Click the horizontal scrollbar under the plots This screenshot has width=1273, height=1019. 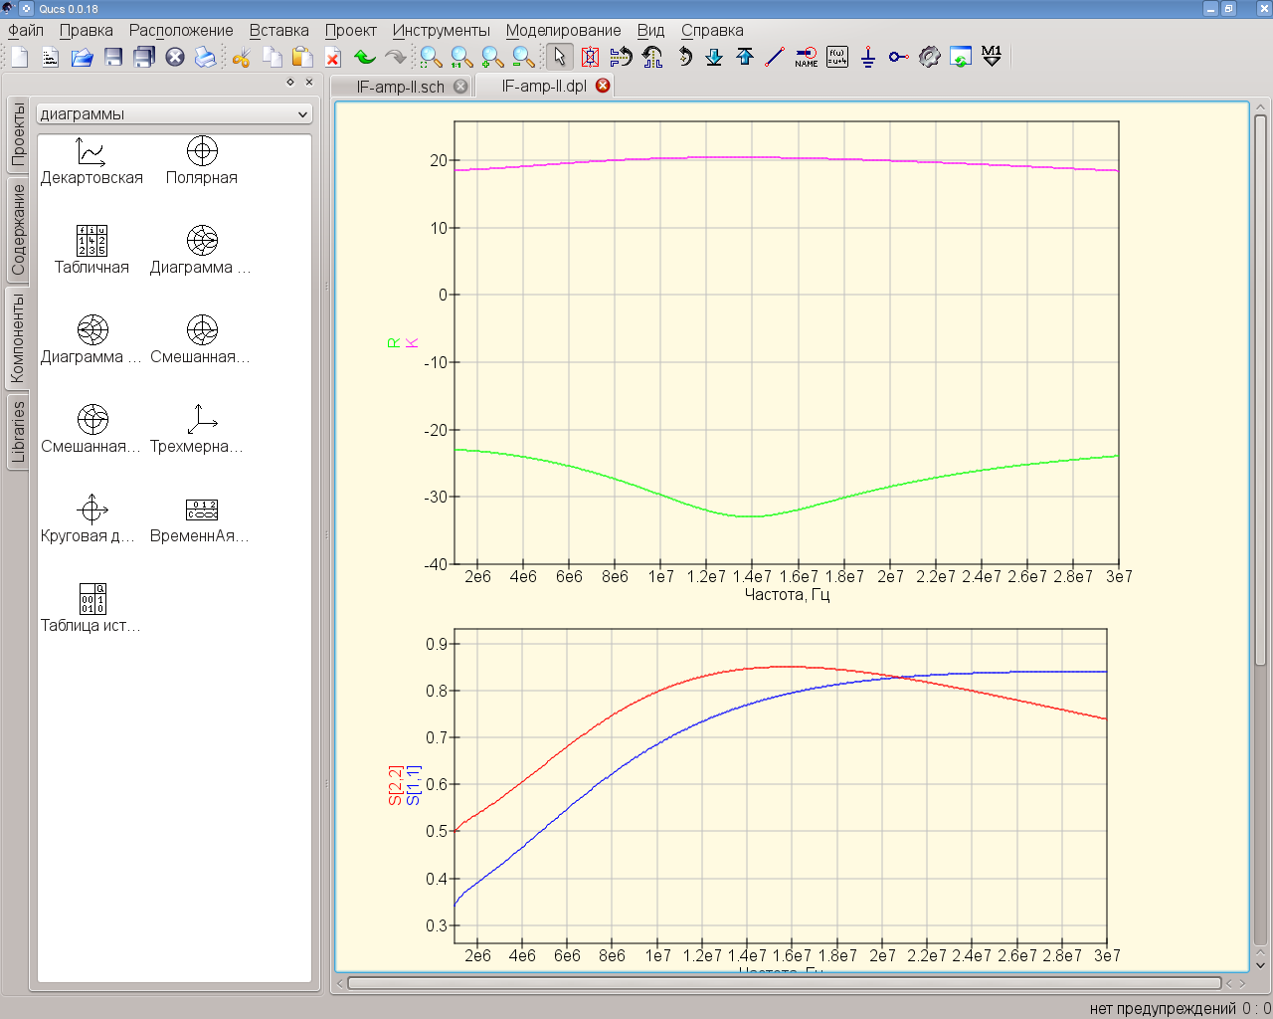click(784, 983)
